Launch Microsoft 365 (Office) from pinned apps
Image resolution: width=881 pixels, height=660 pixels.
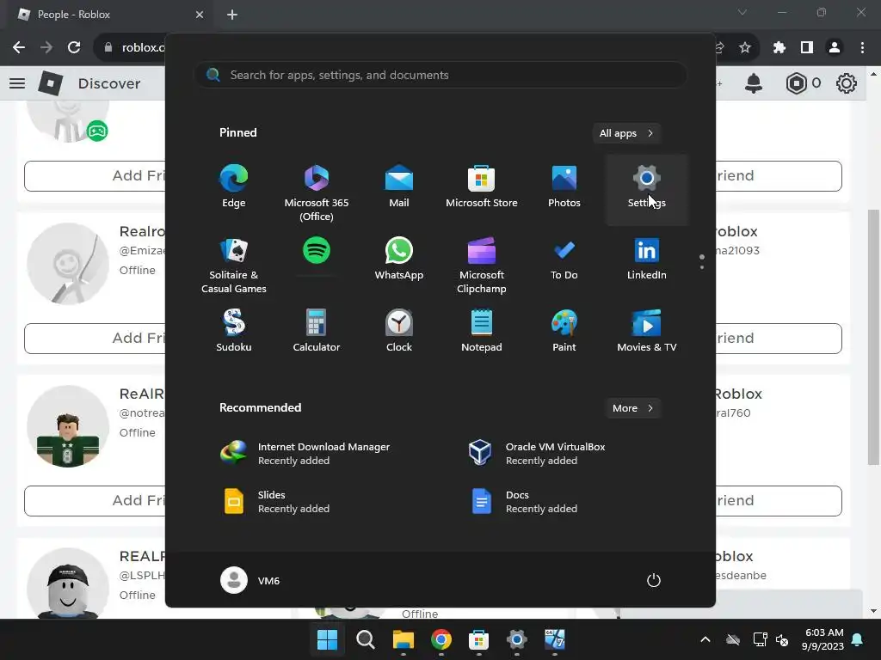[317, 192]
